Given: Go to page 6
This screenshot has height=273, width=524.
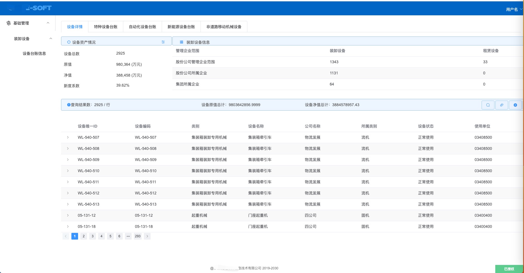Looking at the screenshot, I should point(119,236).
